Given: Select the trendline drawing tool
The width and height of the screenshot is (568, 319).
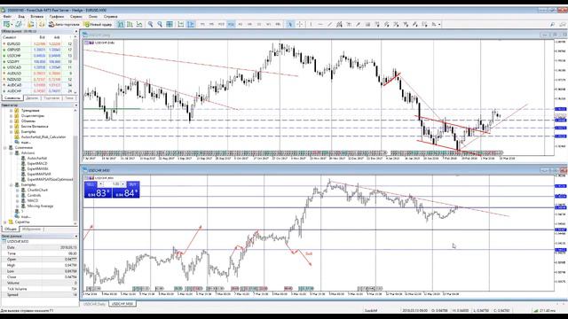Looking at the screenshot, I should pyautogui.click(x=329, y=24).
